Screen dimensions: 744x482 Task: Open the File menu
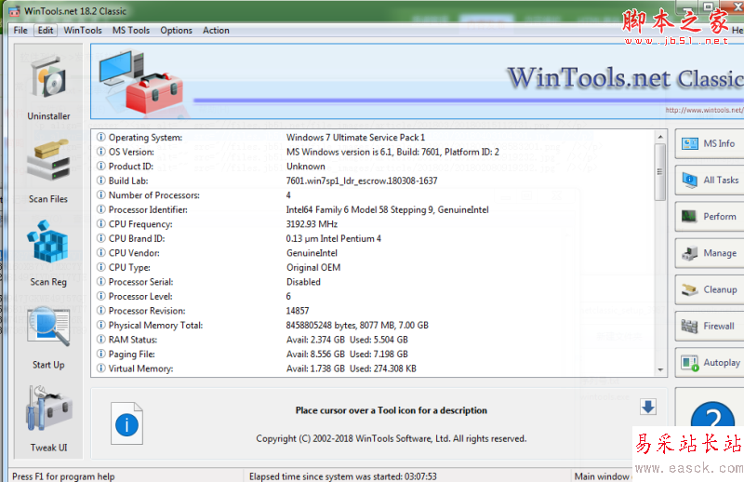pyautogui.click(x=20, y=31)
